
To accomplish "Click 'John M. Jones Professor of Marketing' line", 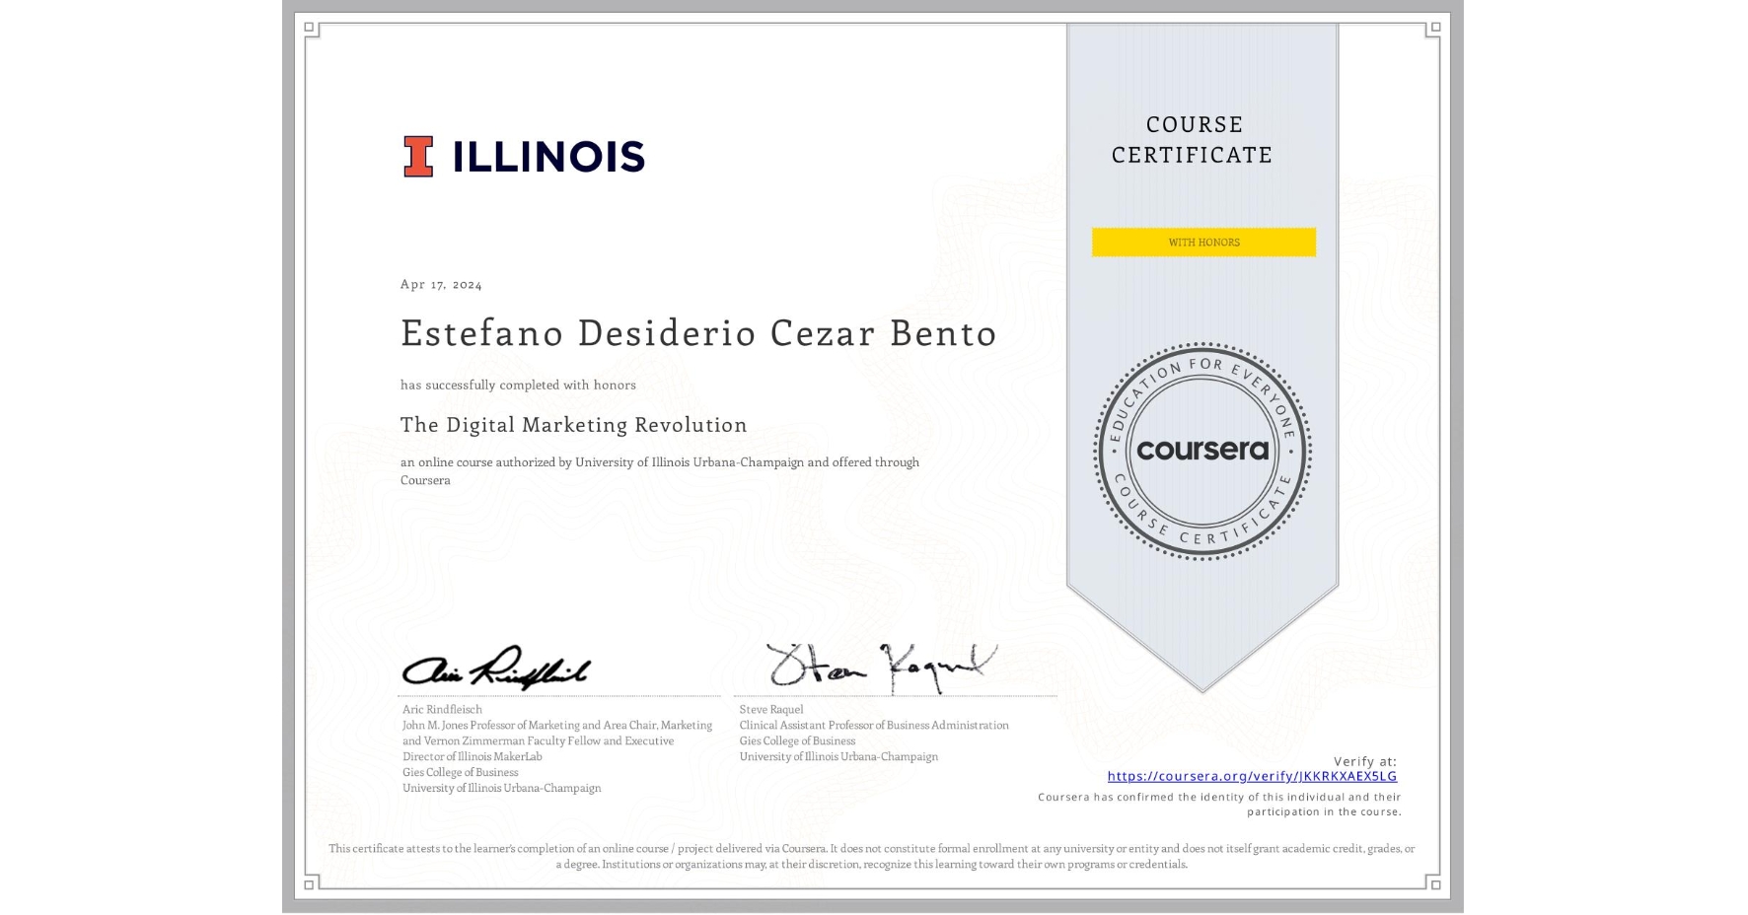I will coord(557,725).
